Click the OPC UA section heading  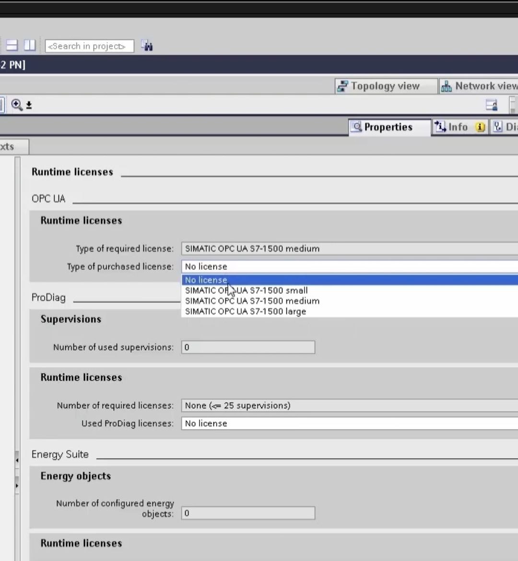48,198
